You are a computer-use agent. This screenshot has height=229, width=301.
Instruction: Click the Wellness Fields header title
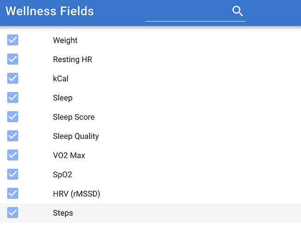point(50,11)
